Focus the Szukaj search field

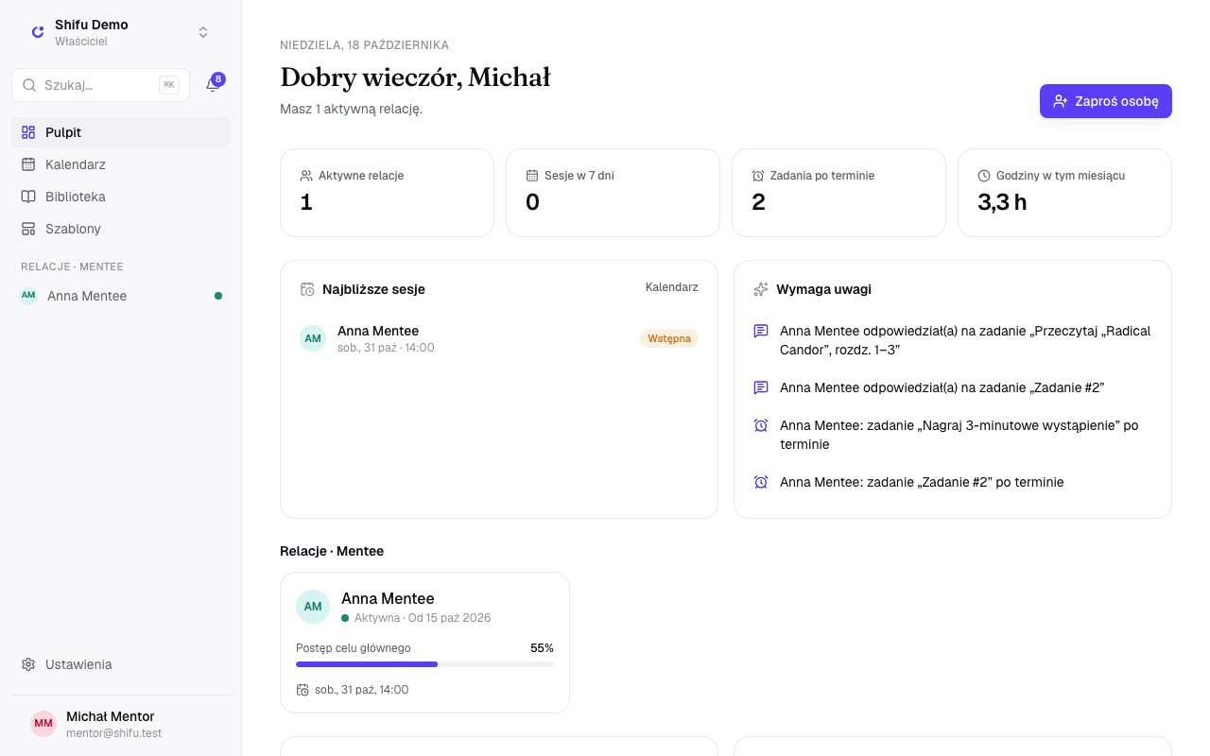100,85
